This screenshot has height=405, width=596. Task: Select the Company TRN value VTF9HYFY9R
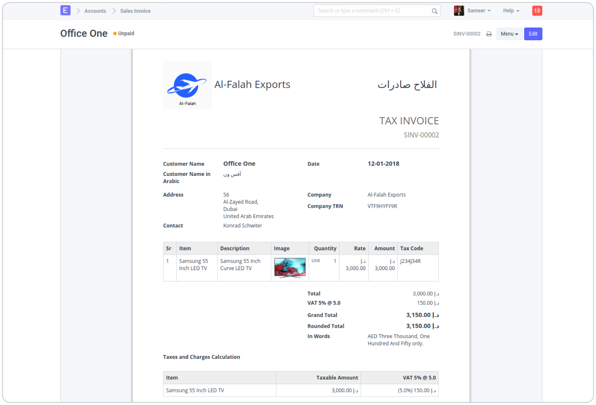pos(382,206)
